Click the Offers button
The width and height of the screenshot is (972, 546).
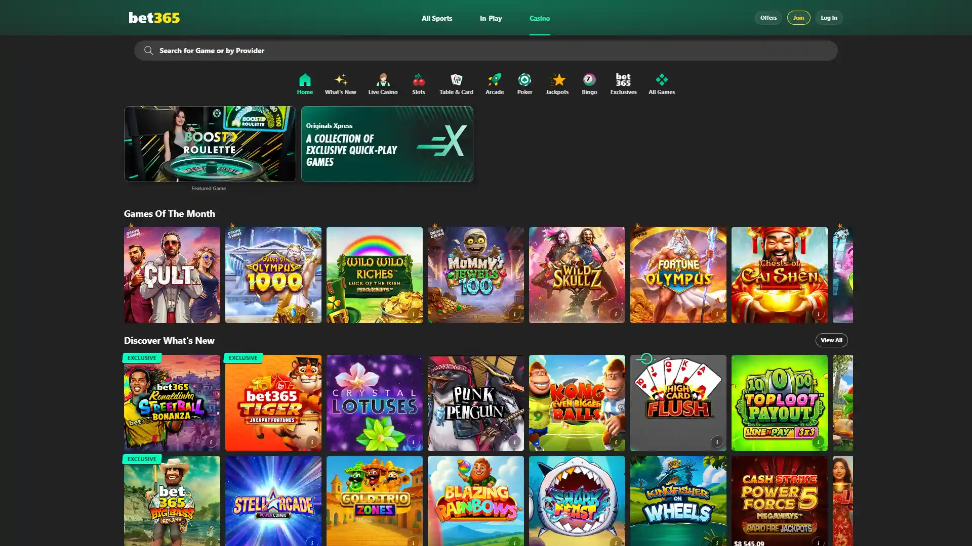(768, 18)
